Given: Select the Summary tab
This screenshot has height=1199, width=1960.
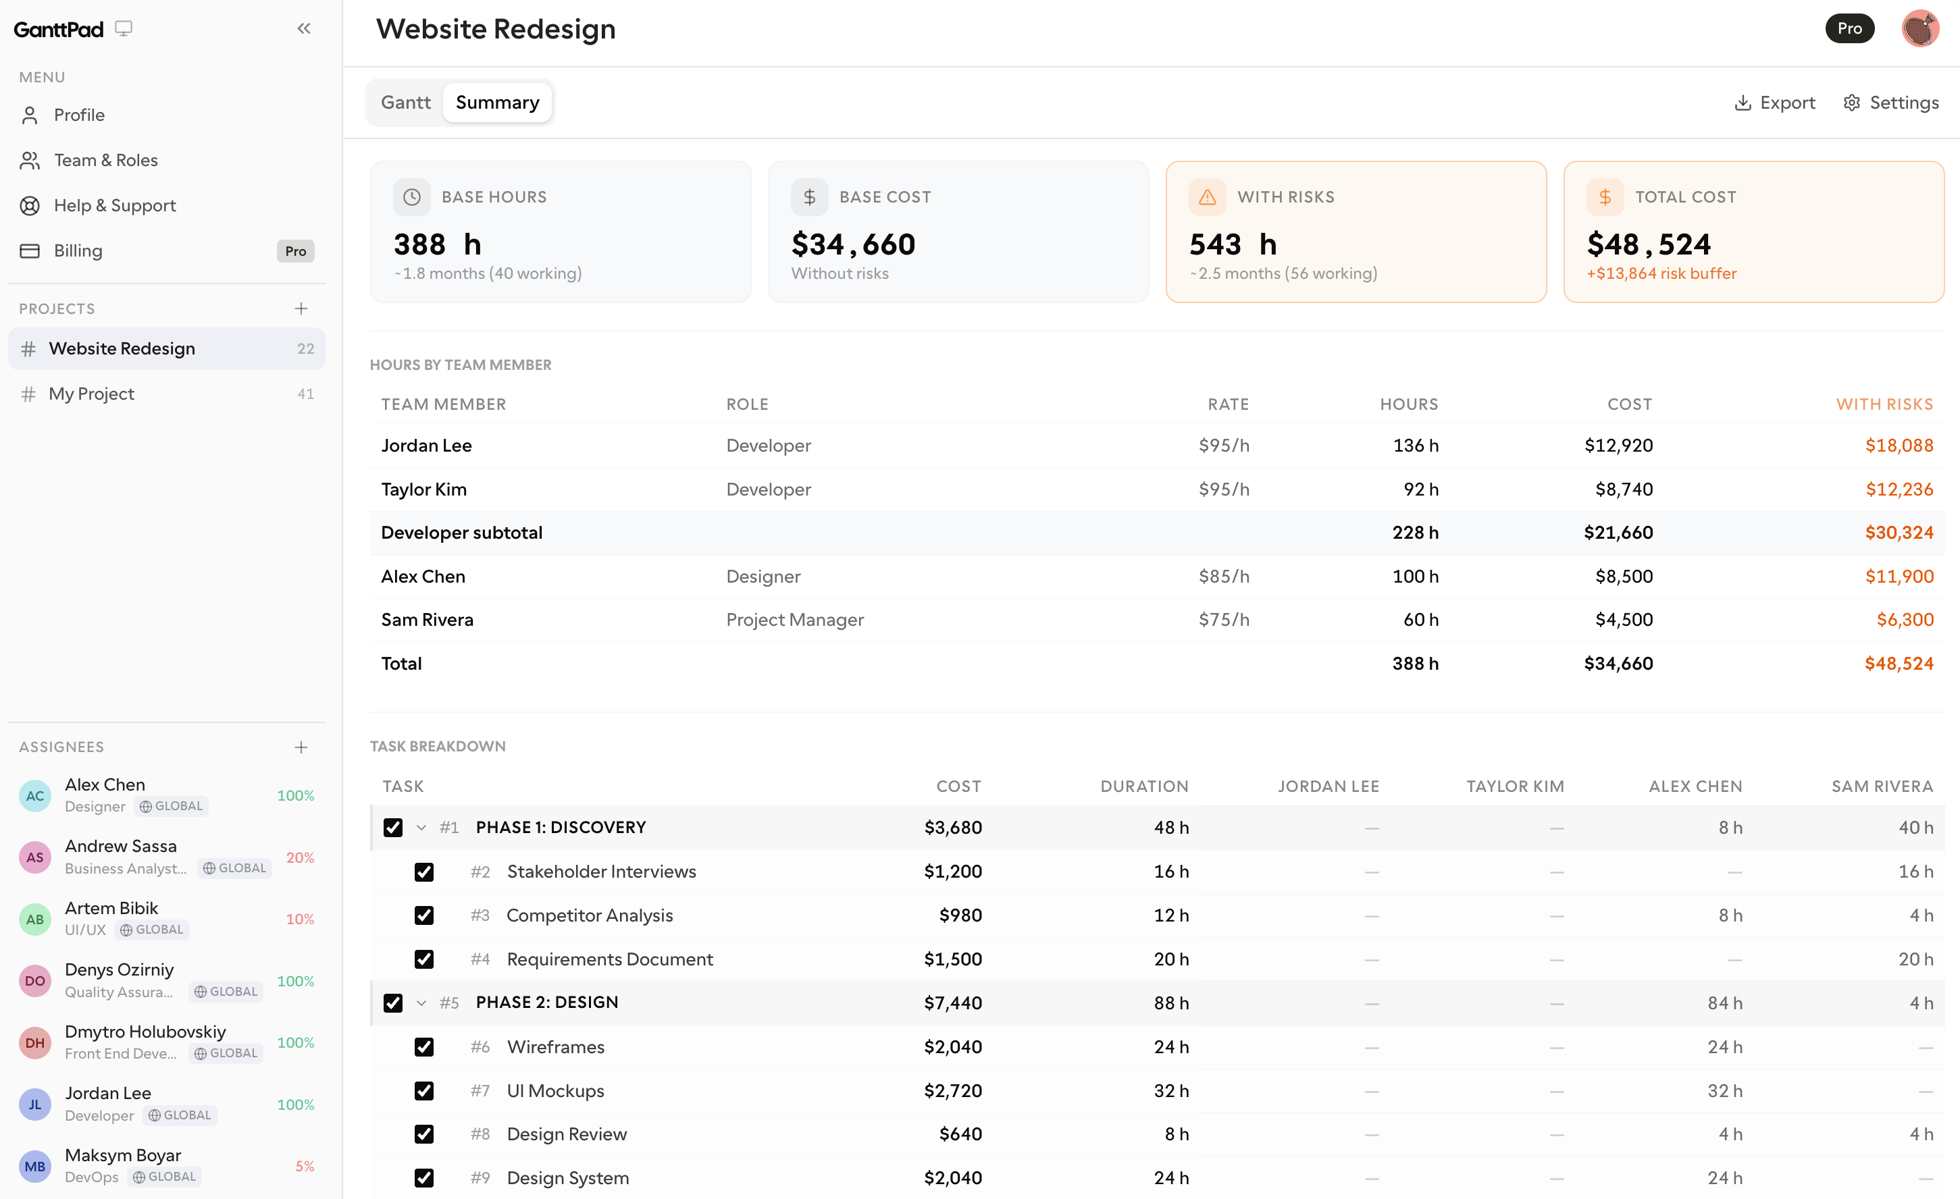Looking at the screenshot, I should (497, 103).
